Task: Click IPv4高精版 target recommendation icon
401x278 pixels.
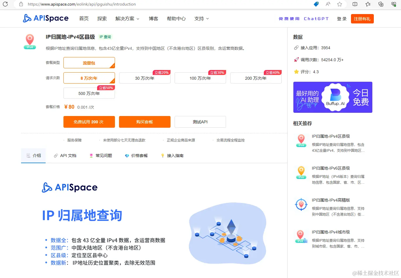Action: (301, 204)
